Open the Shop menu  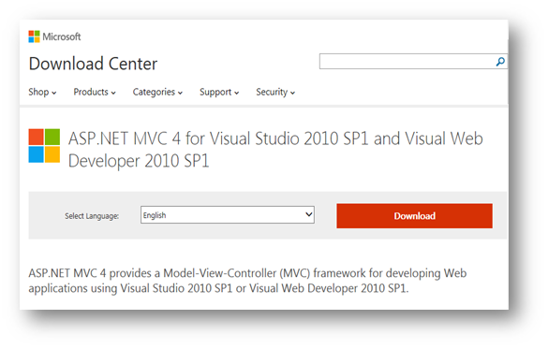[x=42, y=92]
